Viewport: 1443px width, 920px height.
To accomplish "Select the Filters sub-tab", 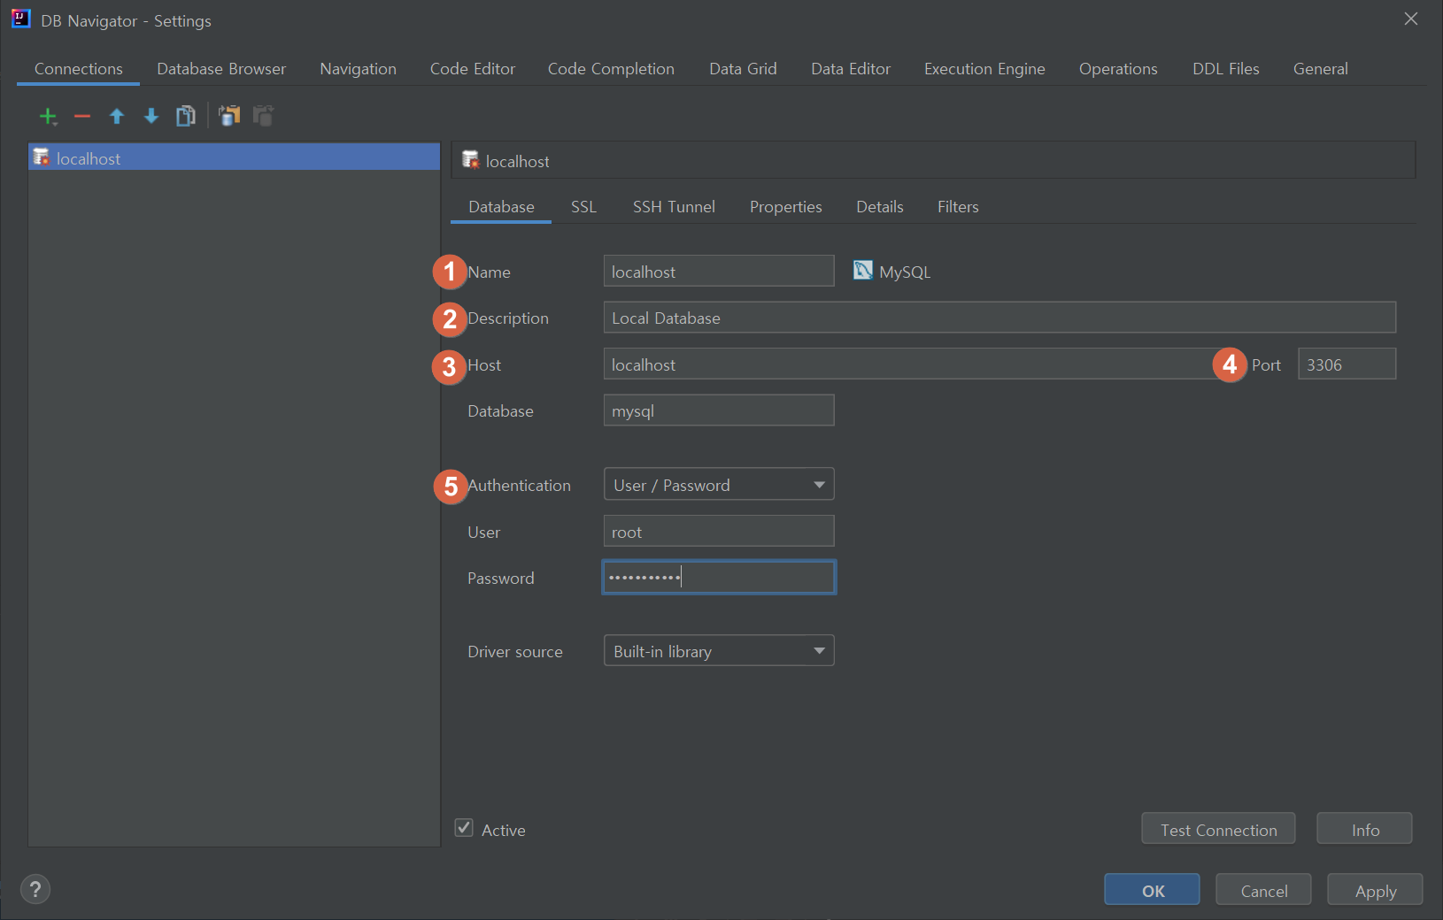I will (x=958, y=207).
